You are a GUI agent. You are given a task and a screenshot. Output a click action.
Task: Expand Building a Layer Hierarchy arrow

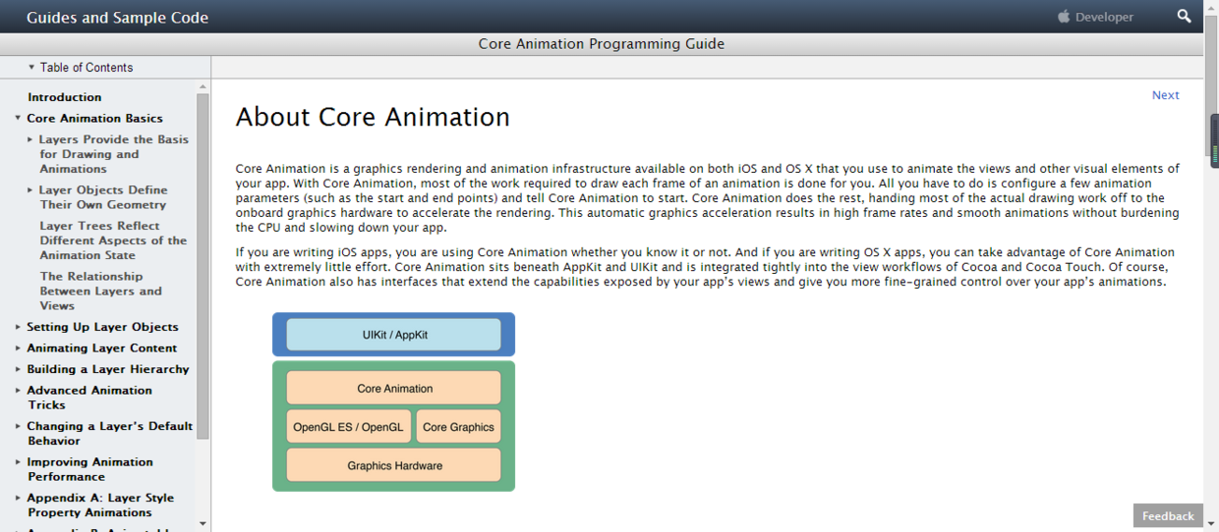click(x=18, y=369)
